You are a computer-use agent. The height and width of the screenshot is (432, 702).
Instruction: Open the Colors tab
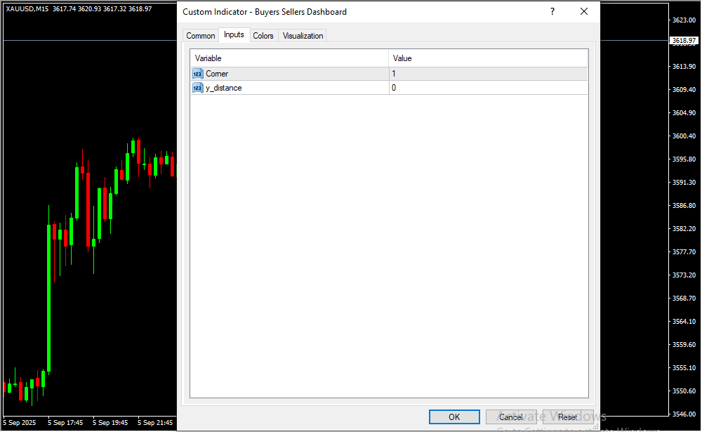pos(263,36)
